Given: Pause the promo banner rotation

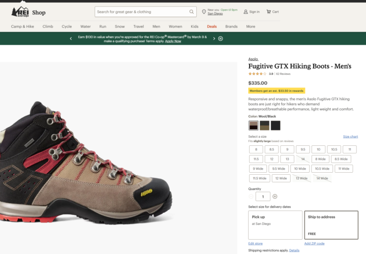Looking at the screenshot, I should click(220, 39).
